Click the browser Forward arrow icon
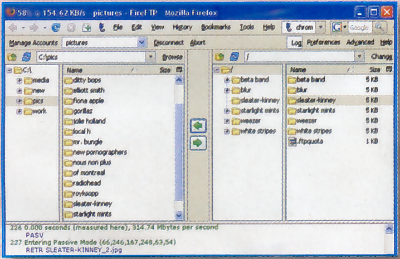 [33, 27]
